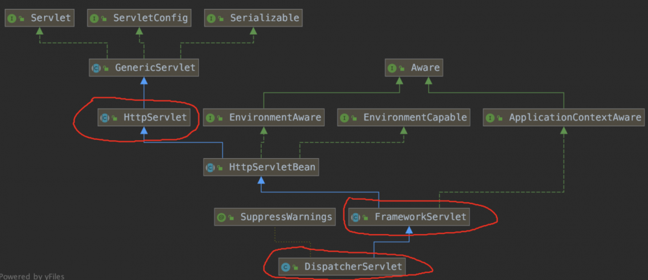Click the GenericServlet abstract class icon
The width and height of the screenshot is (648, 280).
[96, 67]
